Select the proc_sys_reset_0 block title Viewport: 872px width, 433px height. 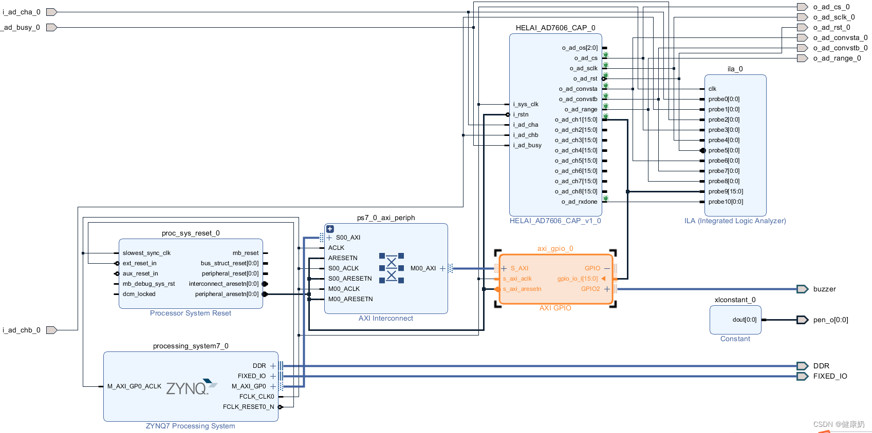click(191, 233)
